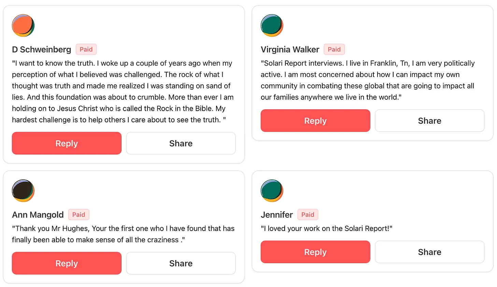Open the D Schweinberg profile name
Viewport: 497px width, 287px height.
tap(41, 50)
